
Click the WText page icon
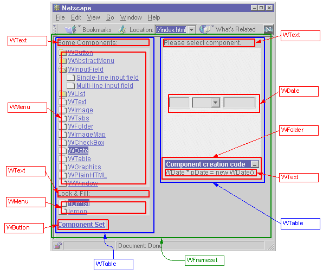pyautogui.click(x=63, y=102)
